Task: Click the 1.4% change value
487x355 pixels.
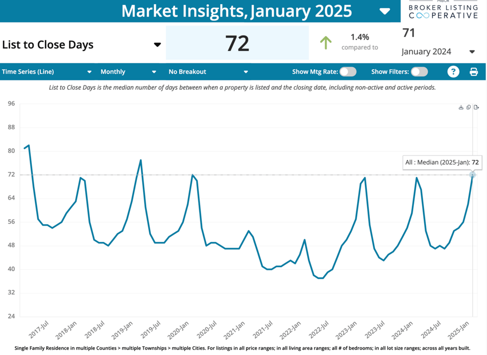Action: (360, 37)
